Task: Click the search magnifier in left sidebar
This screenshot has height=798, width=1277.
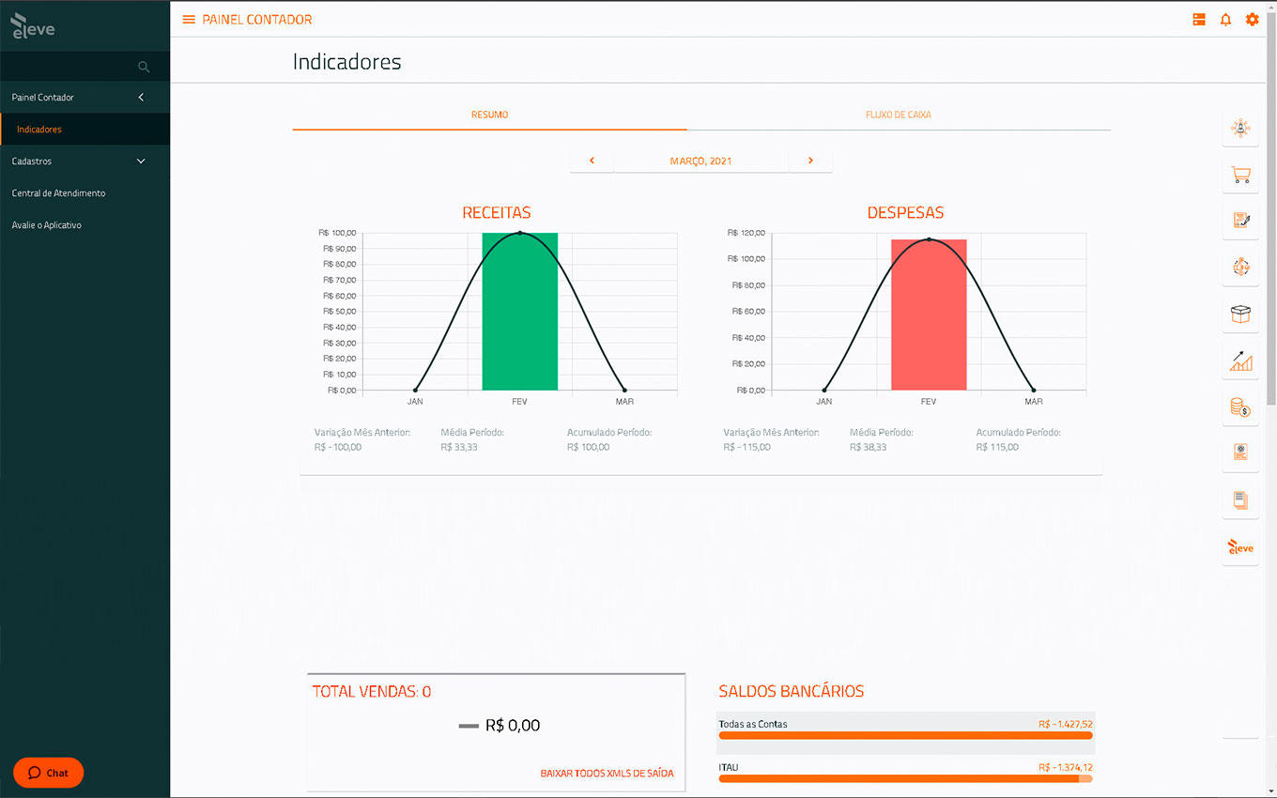Action: click(x=144, y=67)
